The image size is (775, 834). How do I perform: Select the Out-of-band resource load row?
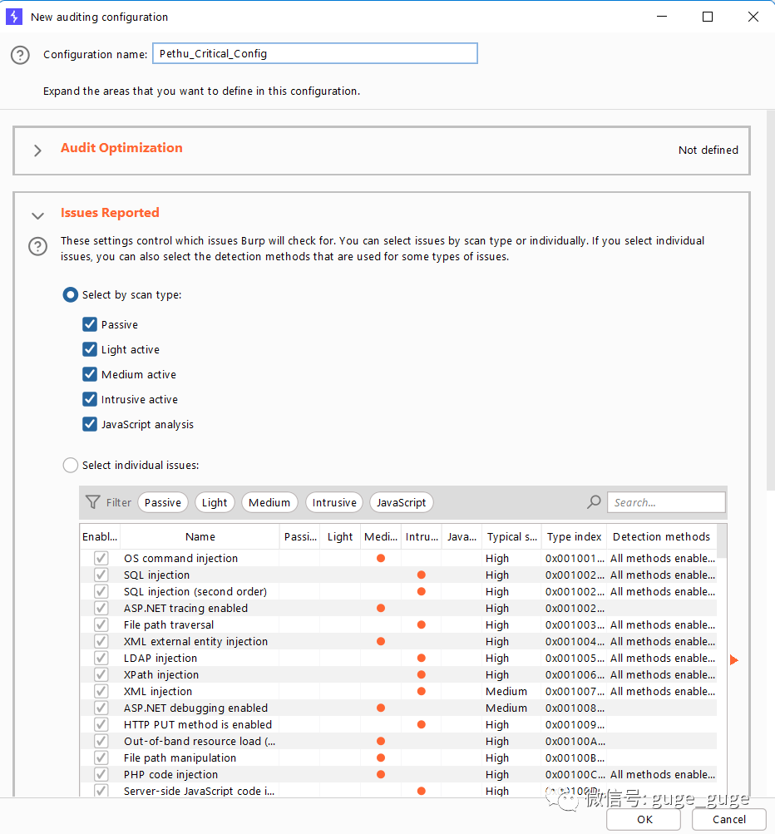tap(397, 741)
